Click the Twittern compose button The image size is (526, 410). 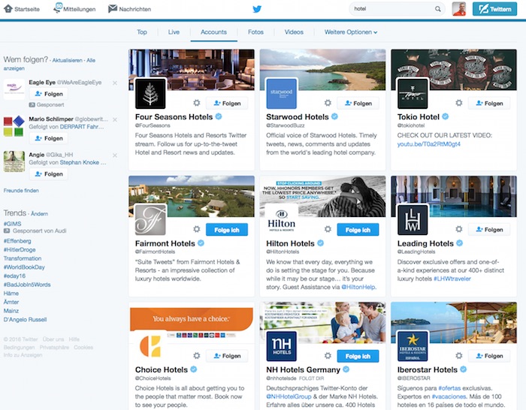point(494,9)
